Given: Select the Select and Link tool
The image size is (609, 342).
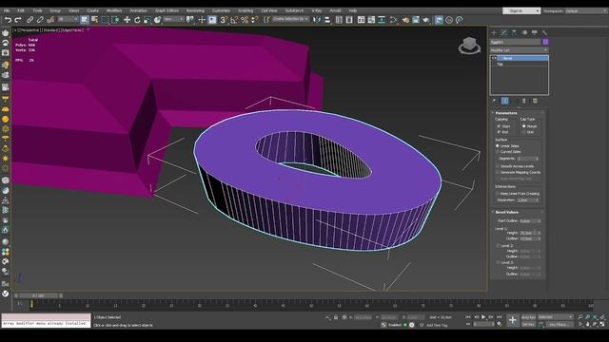Looking at the screenshot, I should [29, 20].
